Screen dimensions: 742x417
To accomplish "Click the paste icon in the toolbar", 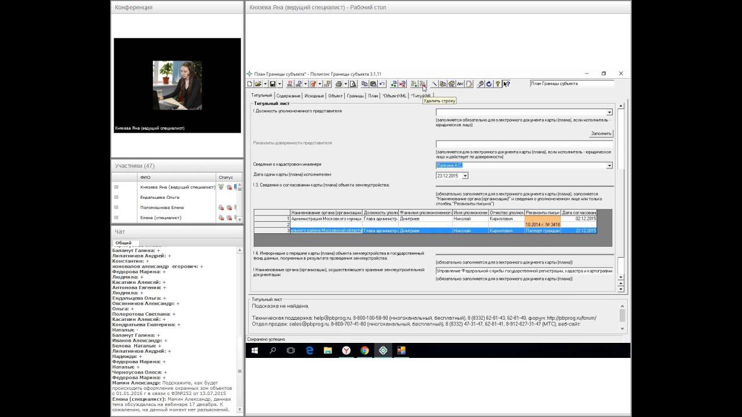I will click(x=373, y=84).
